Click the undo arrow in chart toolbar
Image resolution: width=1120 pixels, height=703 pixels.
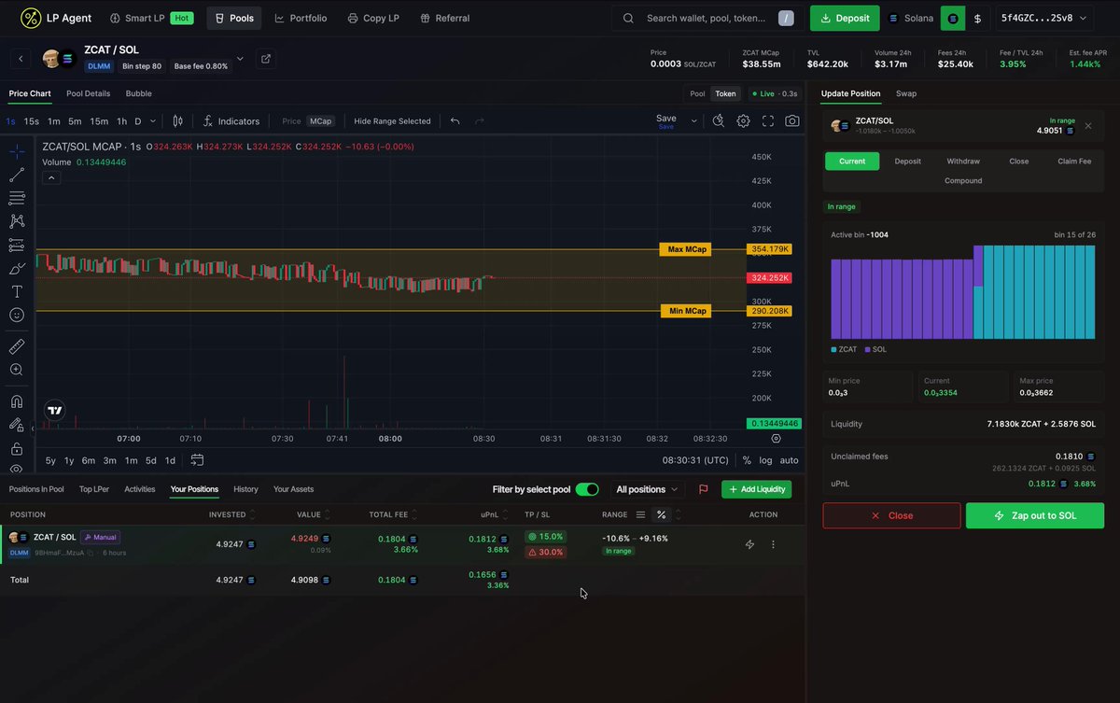455,120
